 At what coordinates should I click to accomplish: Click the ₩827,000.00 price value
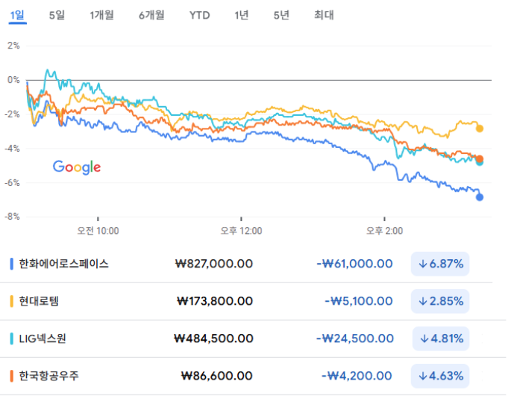coord(213,264)
